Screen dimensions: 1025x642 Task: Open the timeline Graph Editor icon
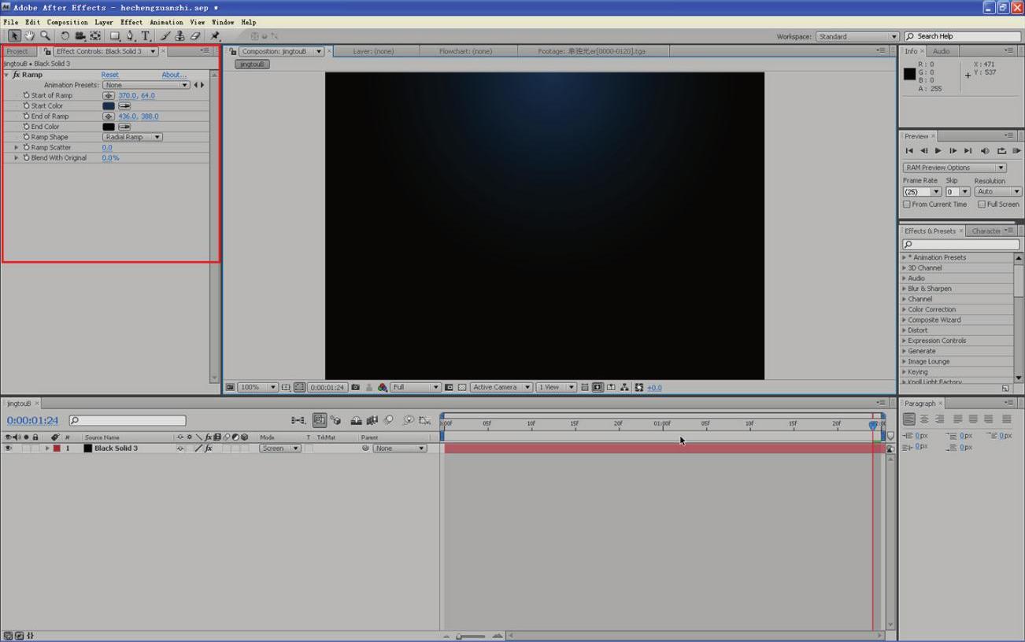tap(424, 420)
